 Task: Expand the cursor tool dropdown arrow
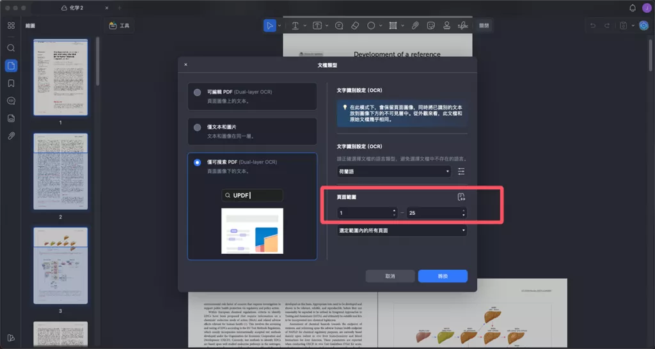(x=280, y=26)
